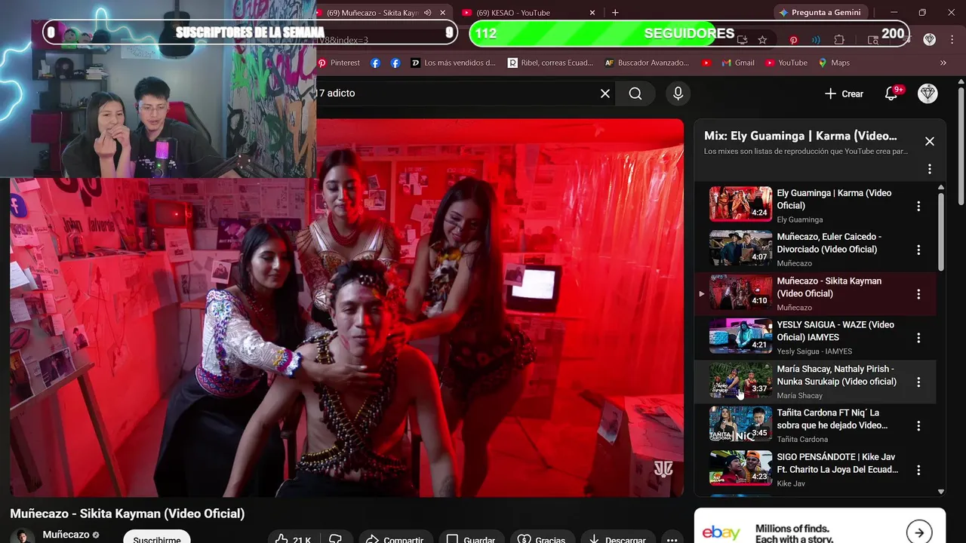Image resolution: width=966 pixels, height=543 pixels.
Task: Bookmark this page with the star
Action: pyautogui.click(x=762, y=39)
